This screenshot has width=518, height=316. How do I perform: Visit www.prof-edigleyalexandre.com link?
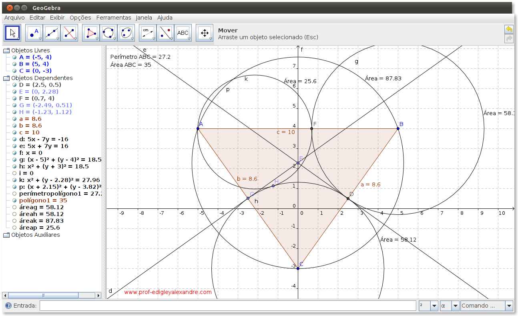[x=168, y=292]
